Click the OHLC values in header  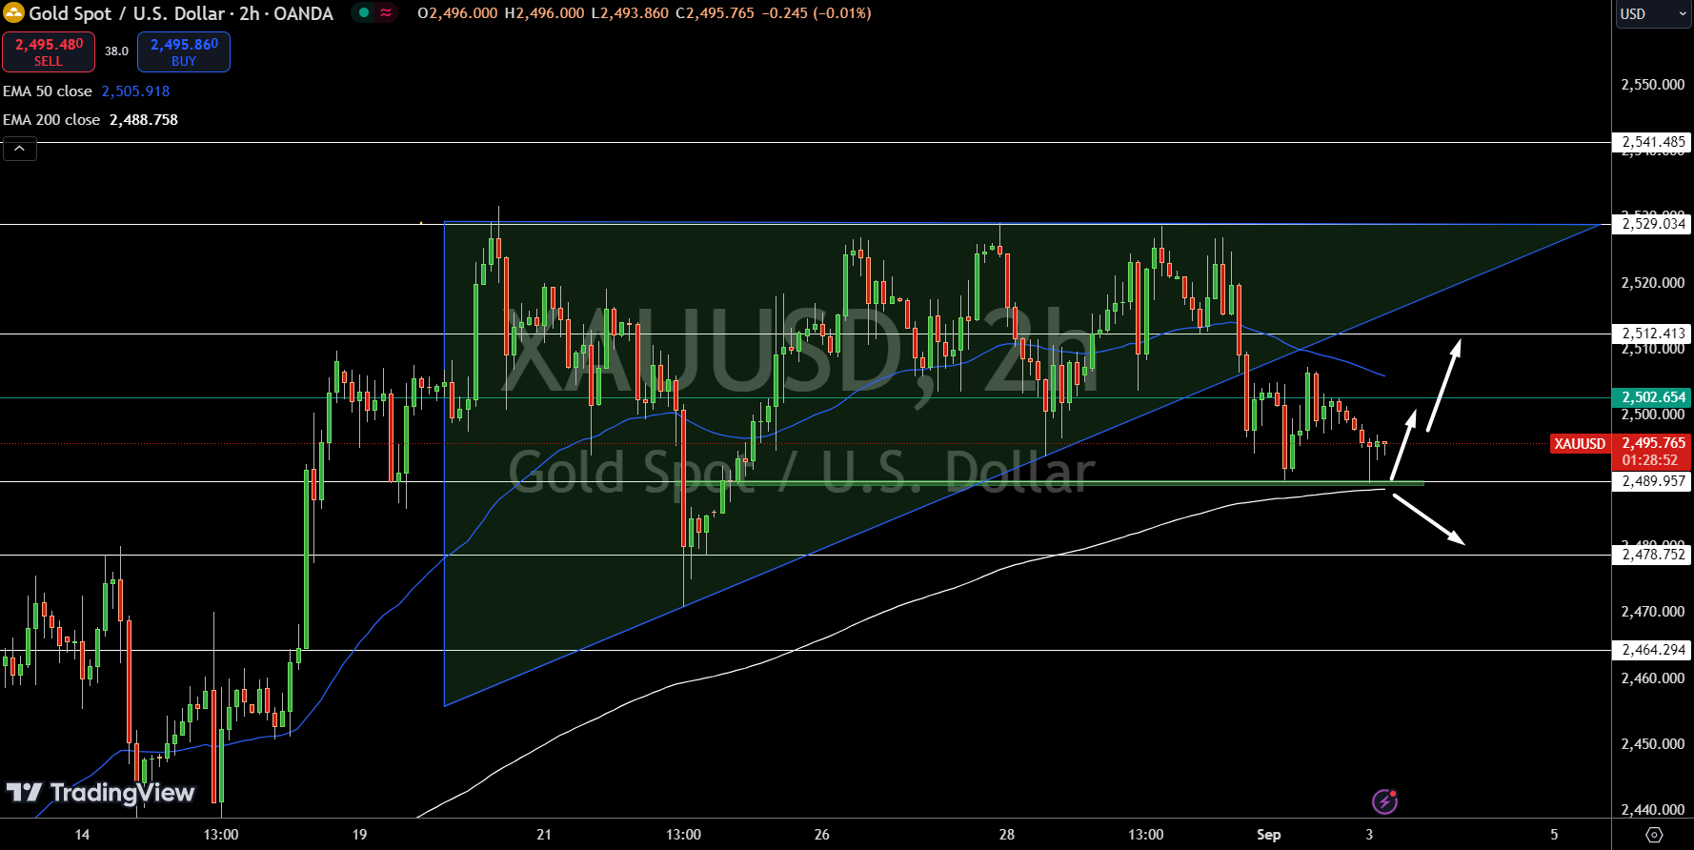(x=644, y=13)
